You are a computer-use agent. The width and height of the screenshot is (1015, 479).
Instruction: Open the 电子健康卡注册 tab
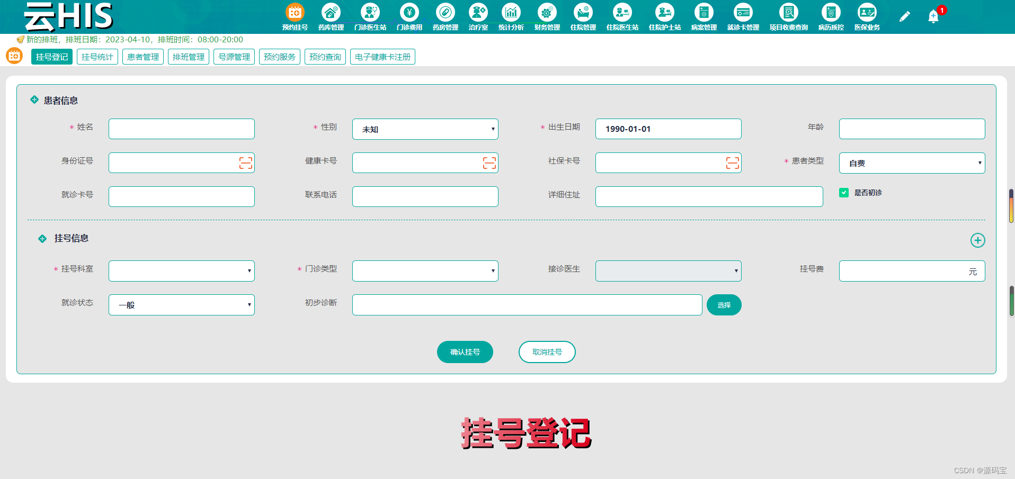coord(382,57)
